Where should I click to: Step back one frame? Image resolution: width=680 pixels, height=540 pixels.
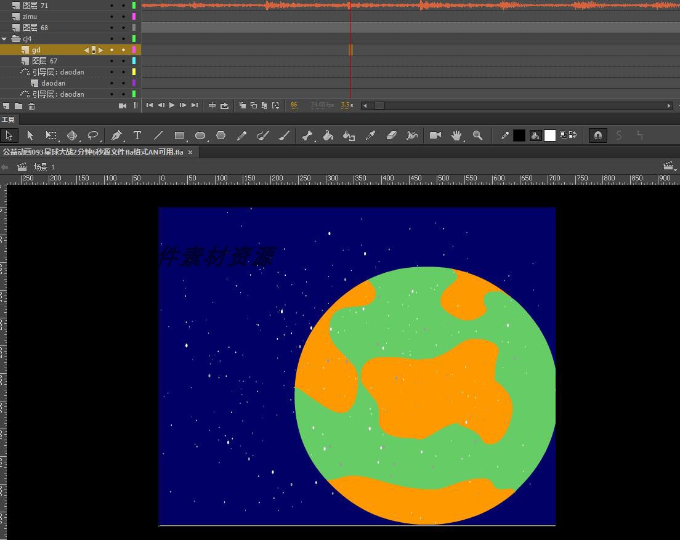pos(161,105)
